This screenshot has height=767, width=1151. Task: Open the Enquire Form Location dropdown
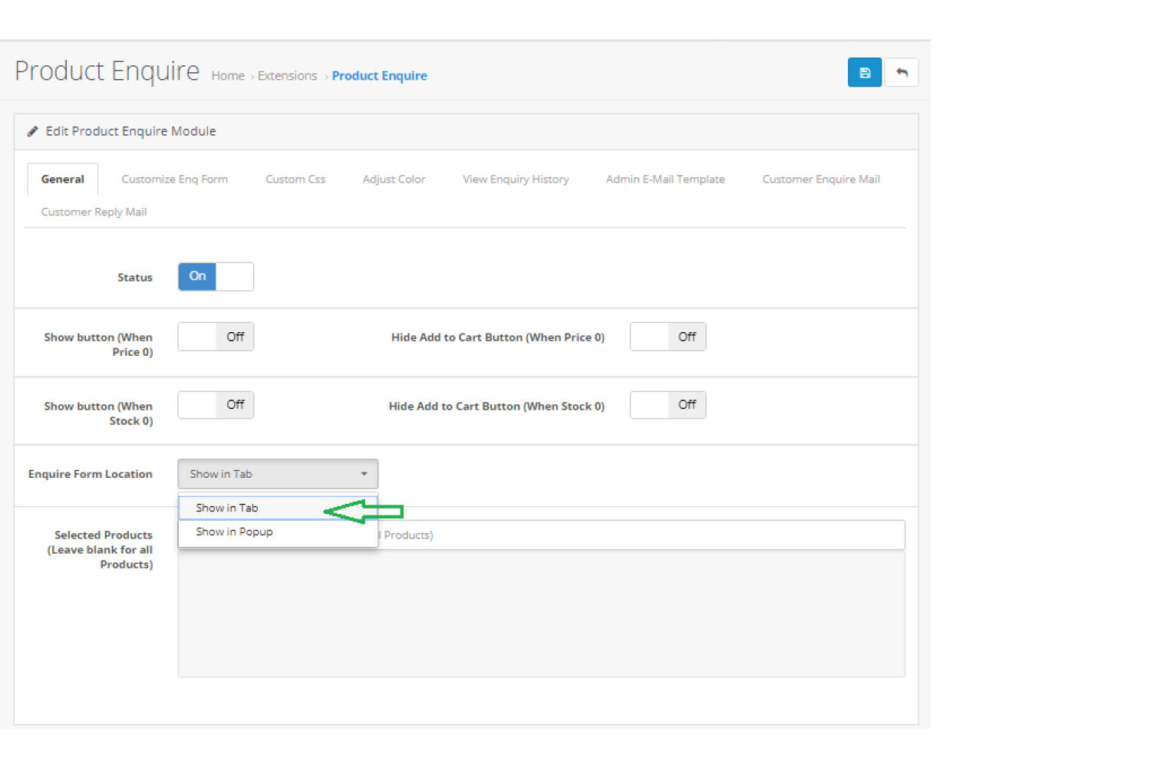278,474
